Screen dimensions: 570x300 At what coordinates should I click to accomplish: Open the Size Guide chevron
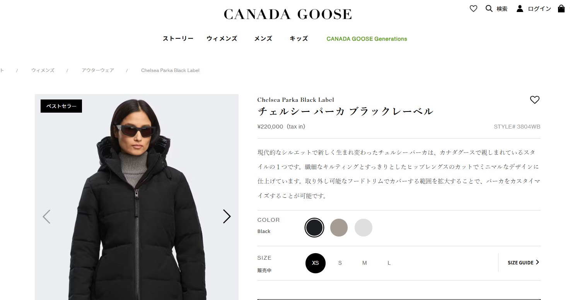pos(537,262)
